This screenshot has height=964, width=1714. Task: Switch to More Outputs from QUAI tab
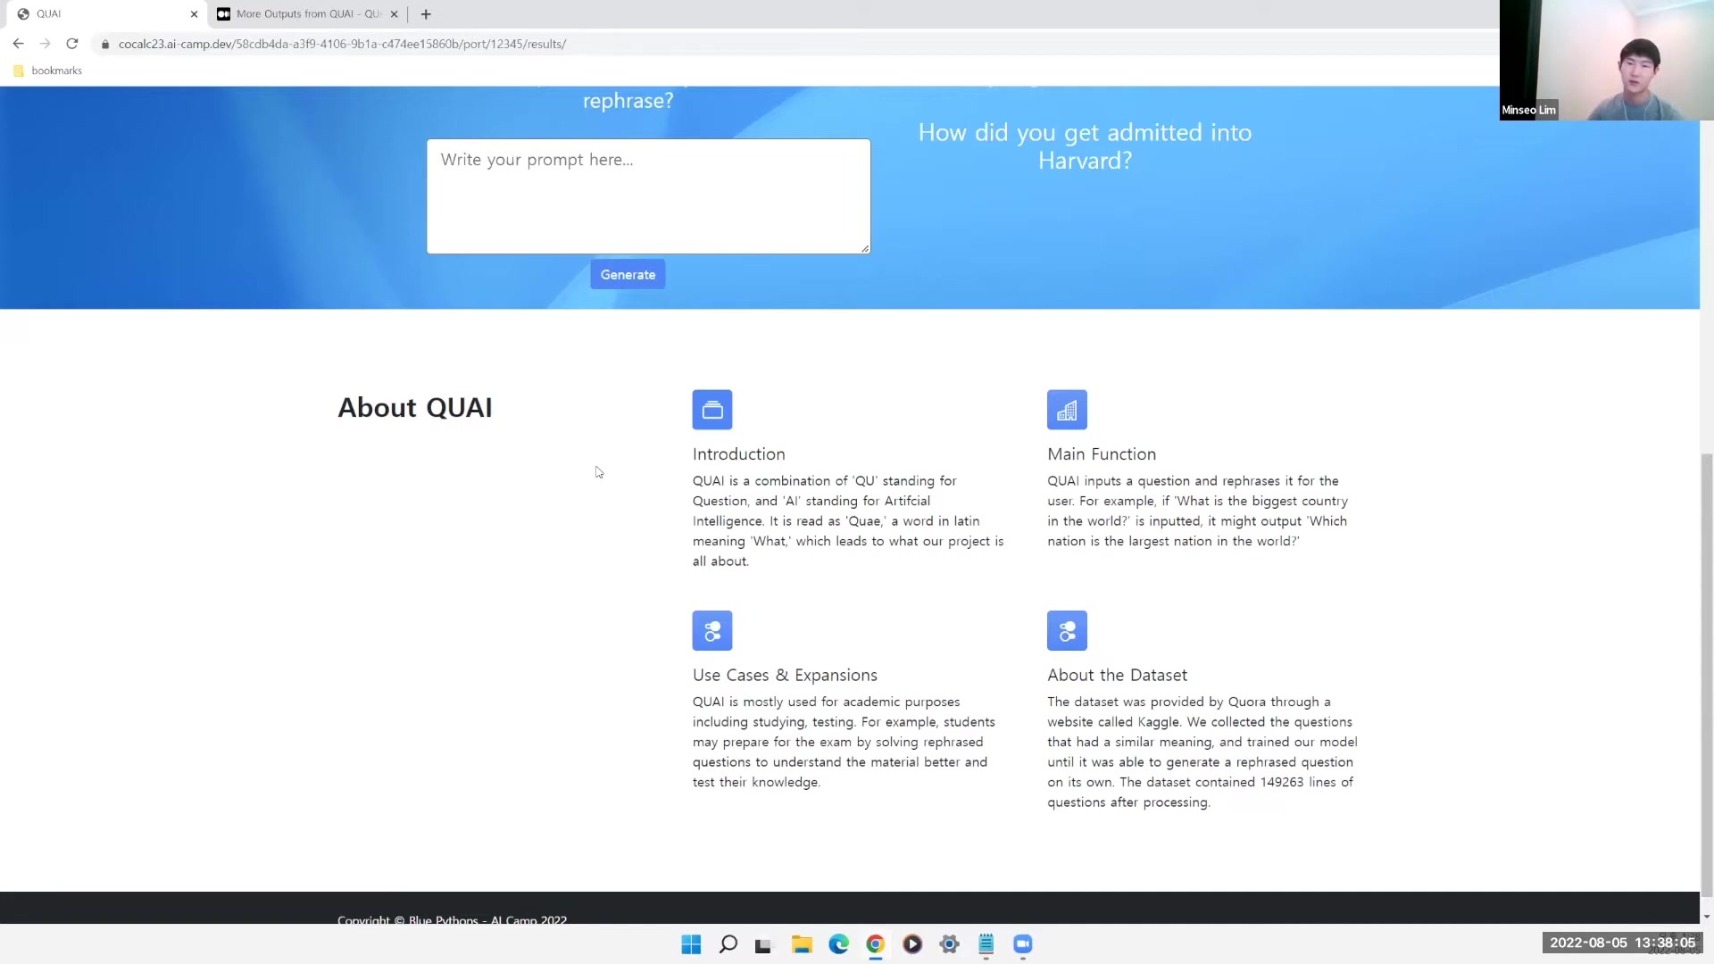307,14
